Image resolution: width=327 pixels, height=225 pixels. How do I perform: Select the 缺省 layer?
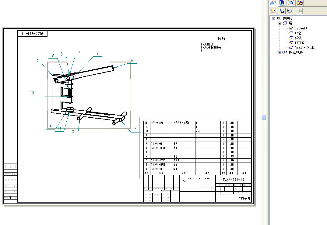pyautogui.click(x=298, y=33)
